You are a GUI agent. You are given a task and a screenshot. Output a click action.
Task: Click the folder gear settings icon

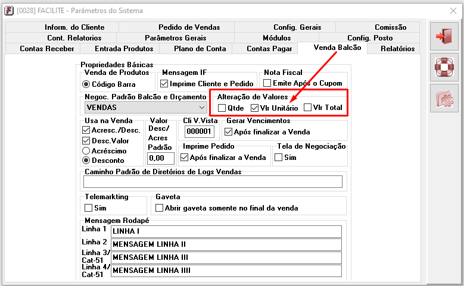coord(444,98)
